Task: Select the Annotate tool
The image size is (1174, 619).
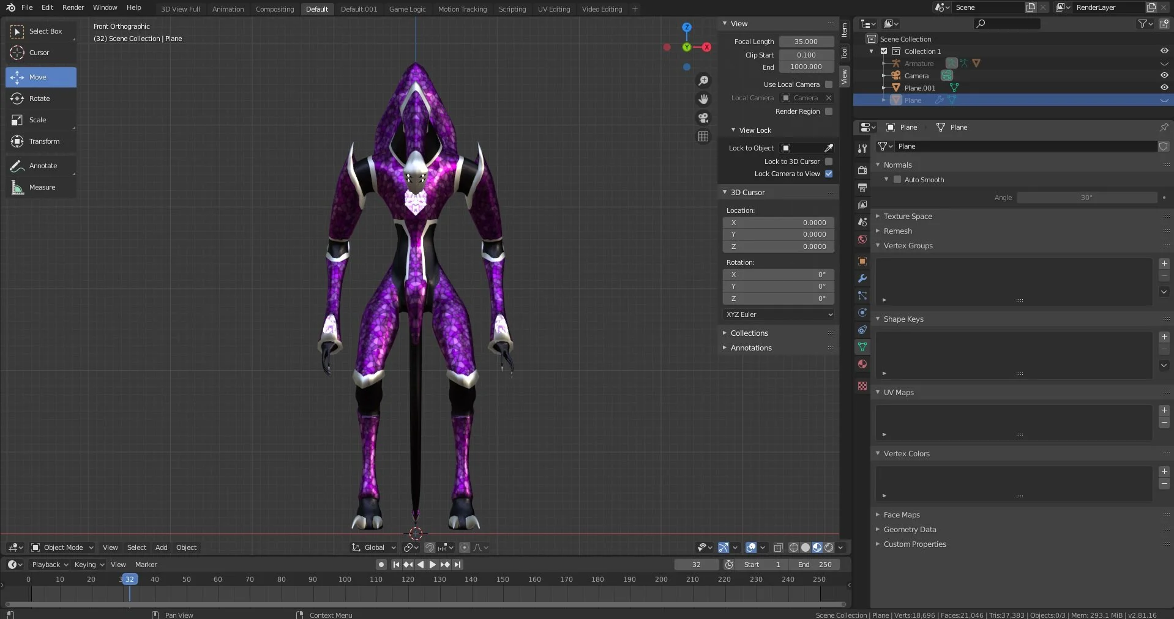Action: pos(40,166)
